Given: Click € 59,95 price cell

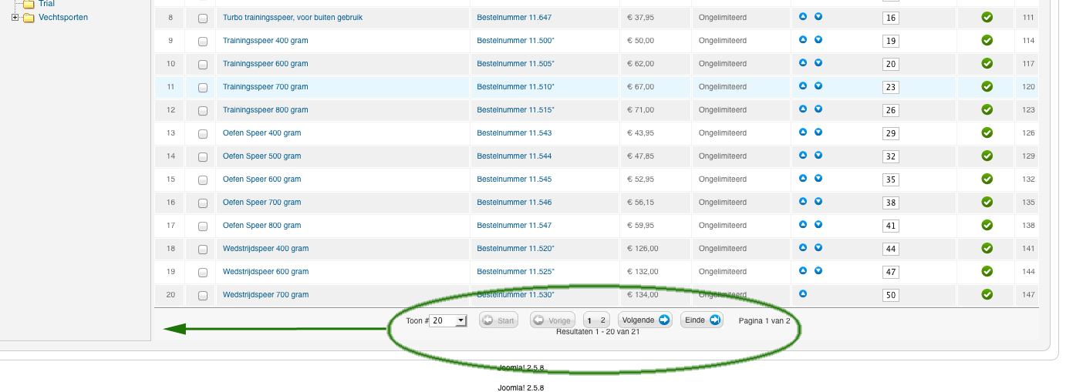Looking at the screenshot, I should point(640,225).
